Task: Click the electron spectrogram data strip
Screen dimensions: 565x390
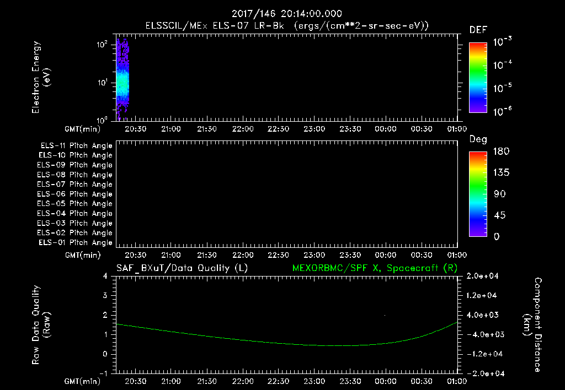Action: pyautogui.click(x=122, y=79)
